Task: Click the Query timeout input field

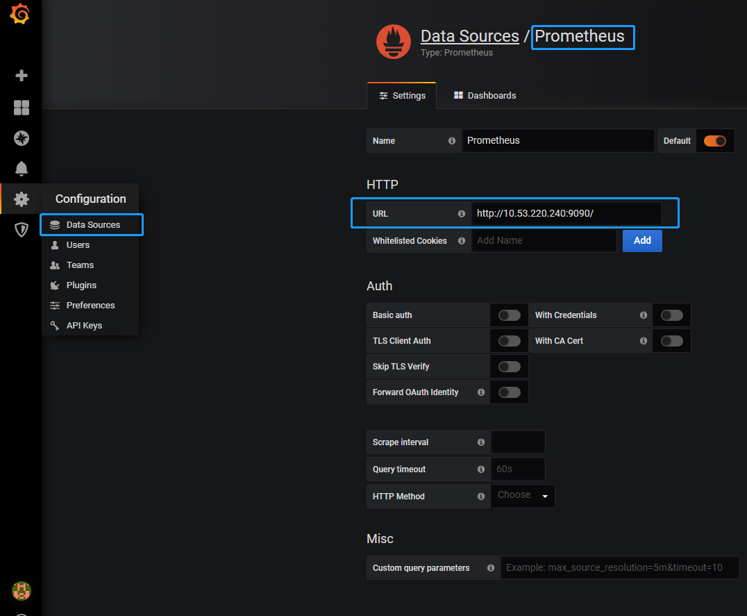Action: (518, 469)
